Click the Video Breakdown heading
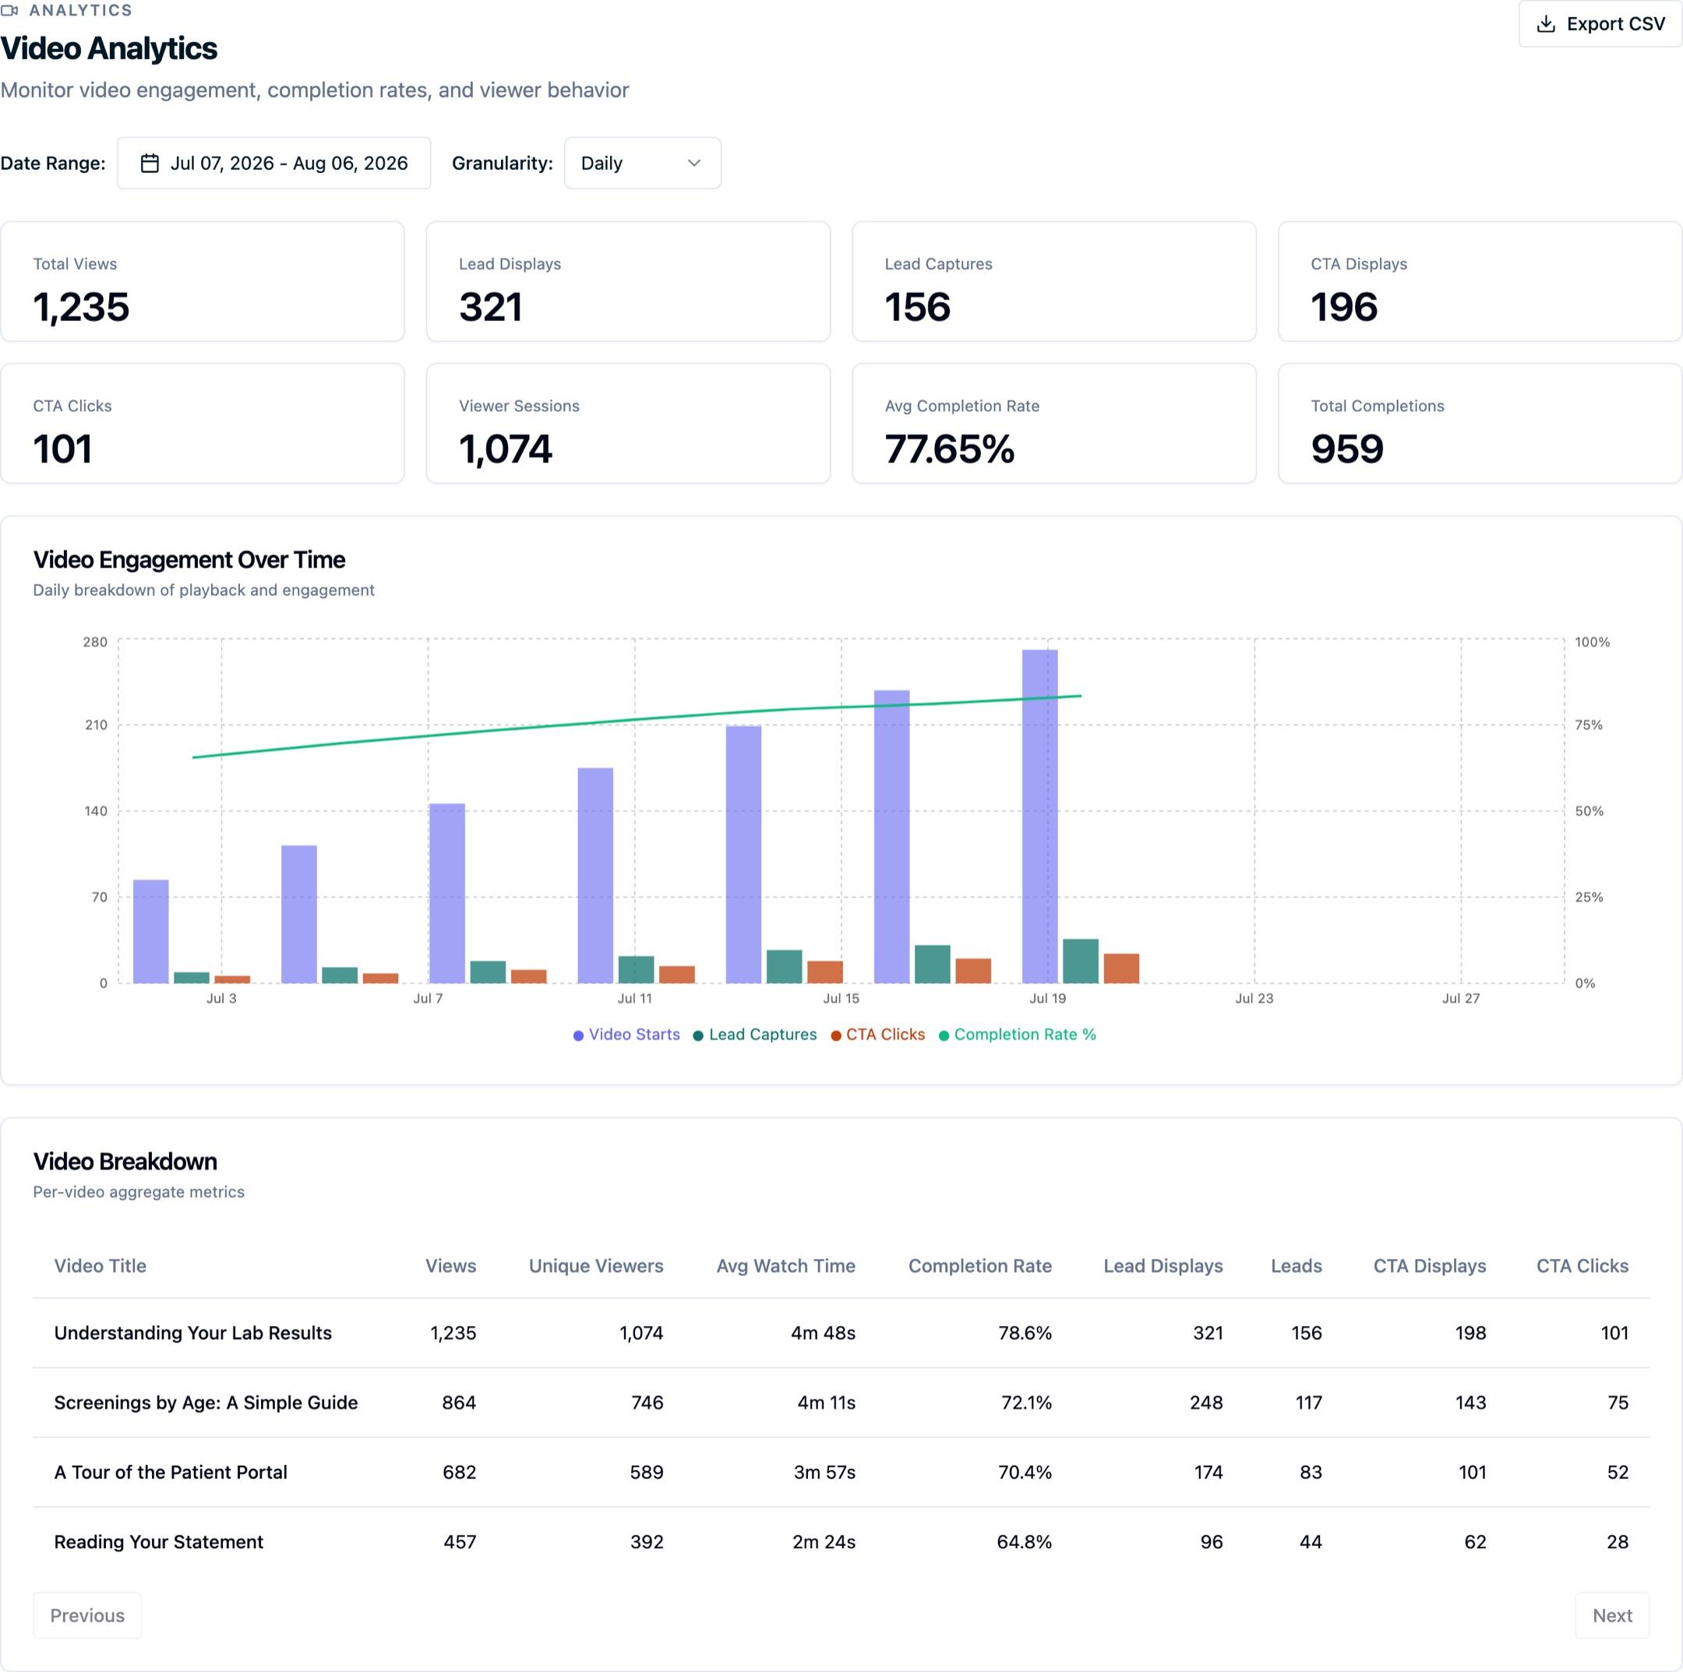 click(125, 1161)
